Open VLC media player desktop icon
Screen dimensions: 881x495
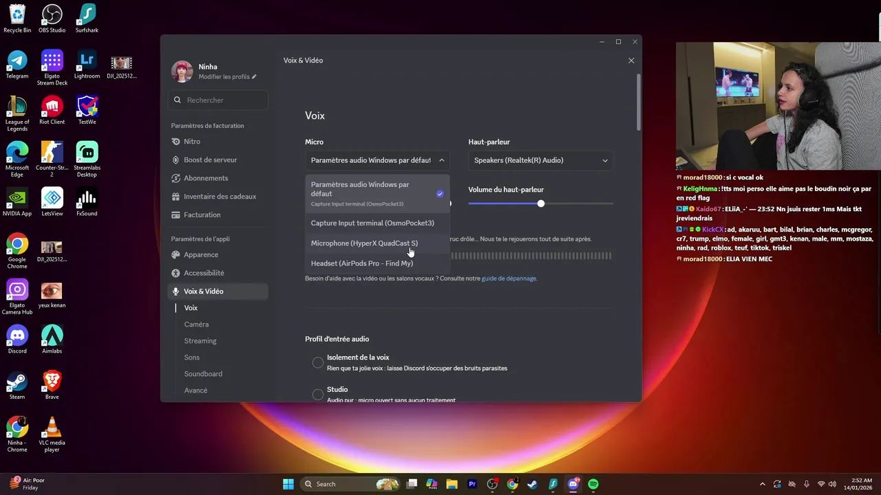[x=52, y=434]
